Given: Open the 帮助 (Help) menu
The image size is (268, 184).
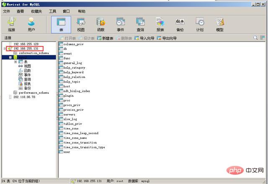Looking at the screenshot, I should click(82, 11).
